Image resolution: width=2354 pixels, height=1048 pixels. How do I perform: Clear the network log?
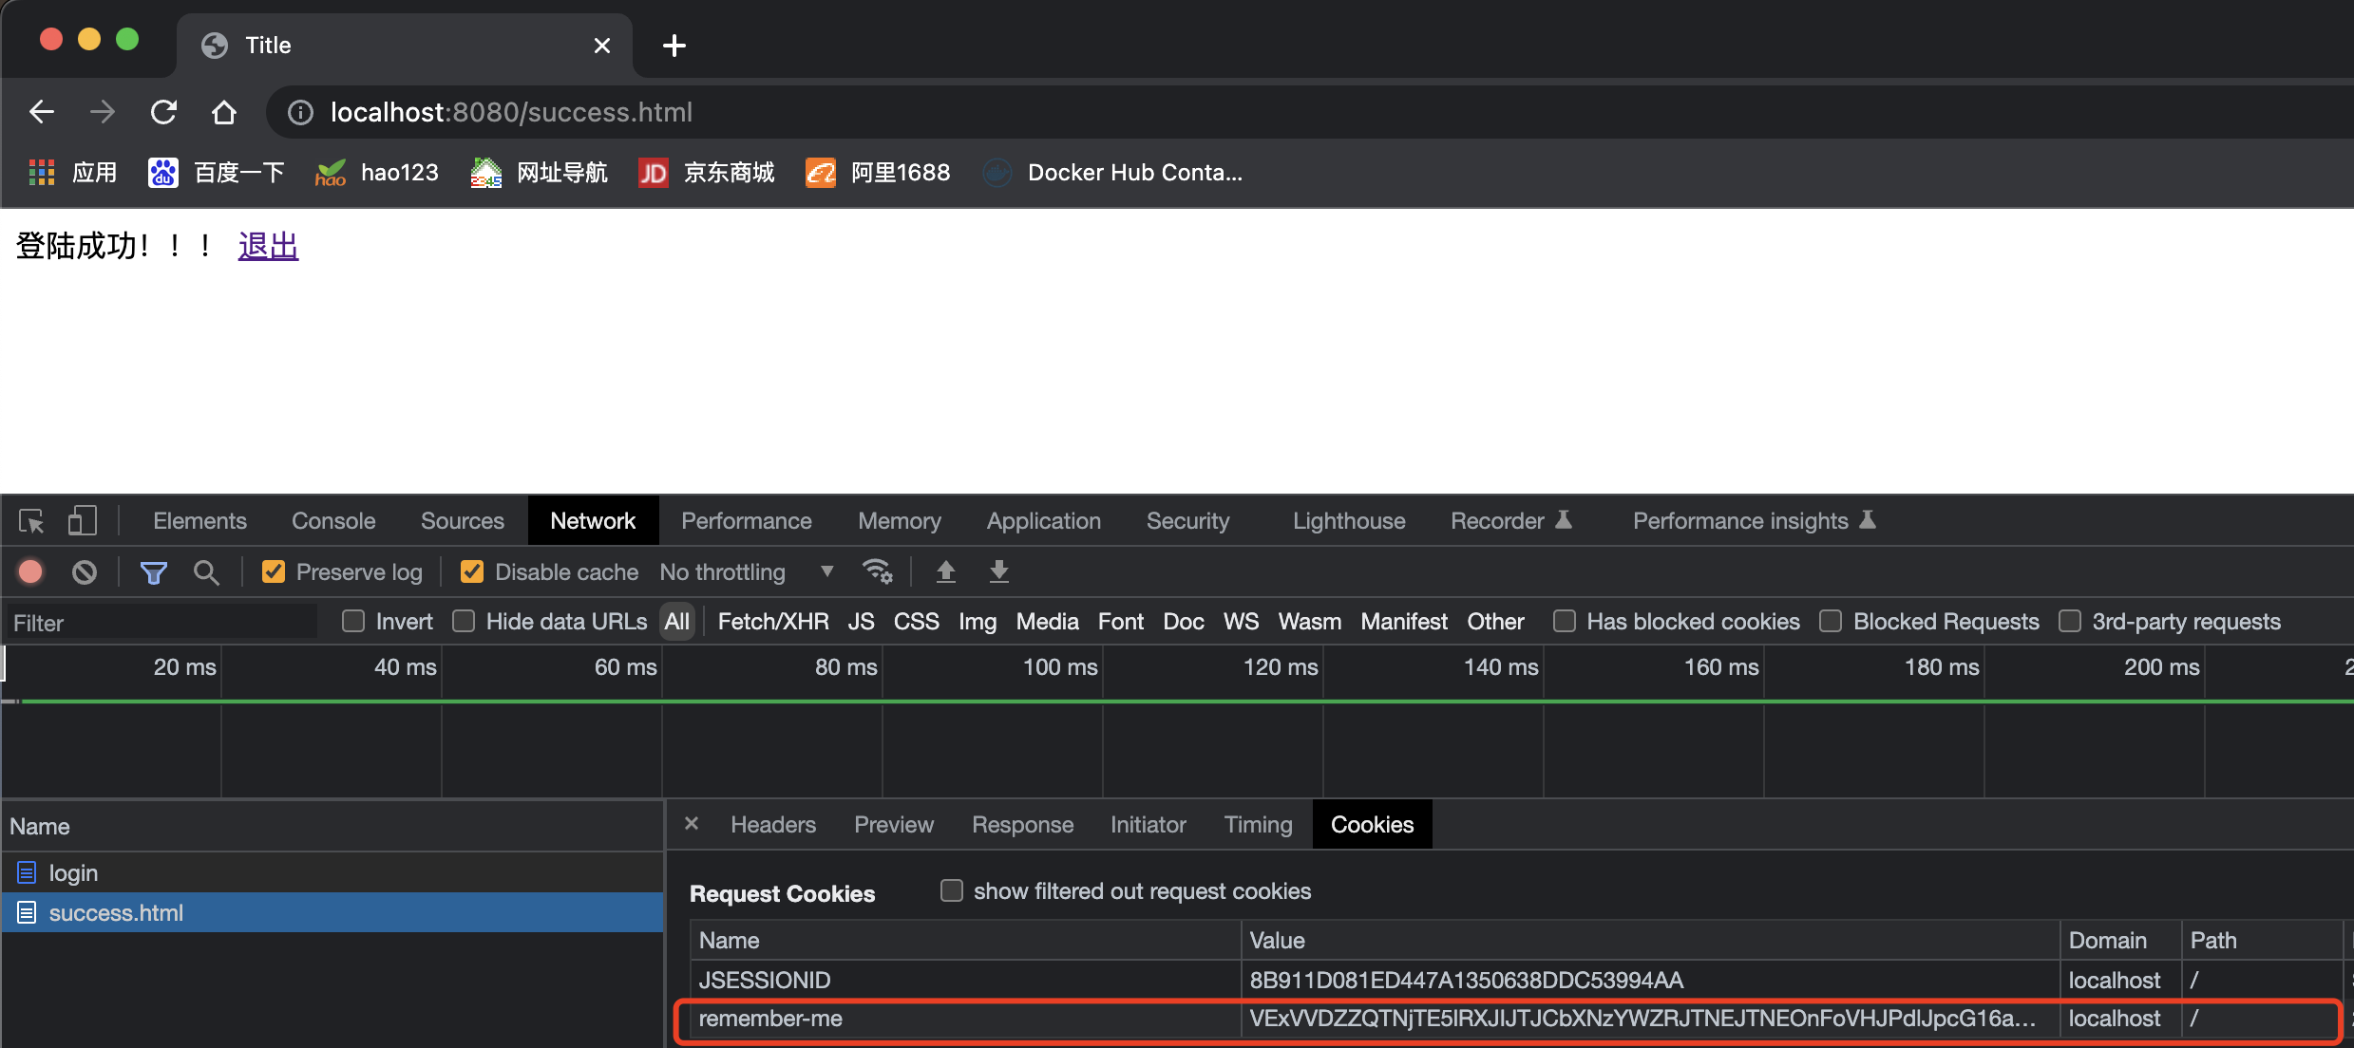(x=85, y=572)
